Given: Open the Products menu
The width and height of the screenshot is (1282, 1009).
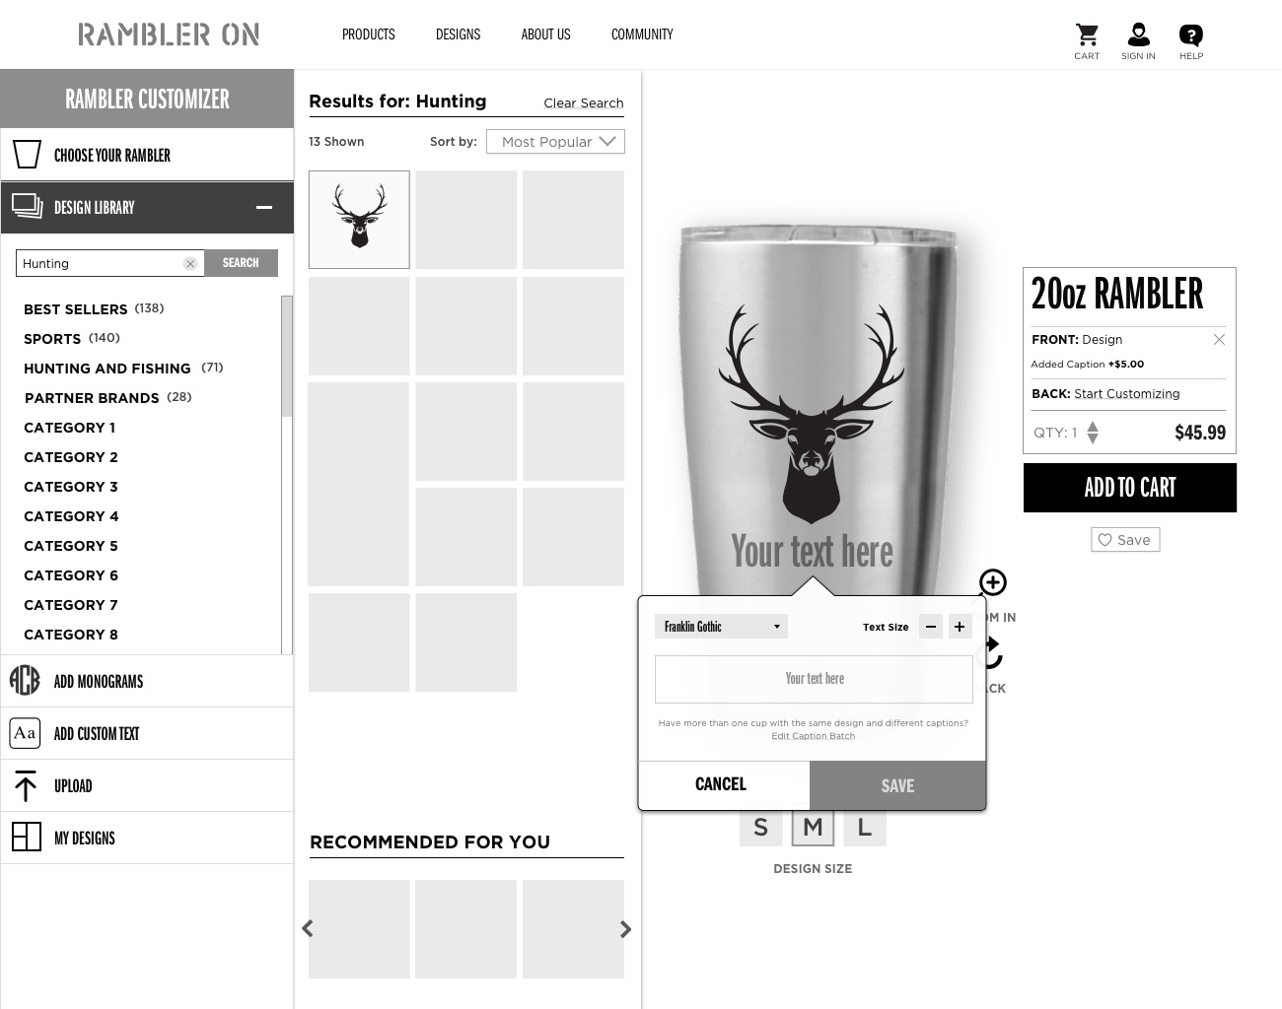Looking at the screenshot, I should (x=369, y=34).
